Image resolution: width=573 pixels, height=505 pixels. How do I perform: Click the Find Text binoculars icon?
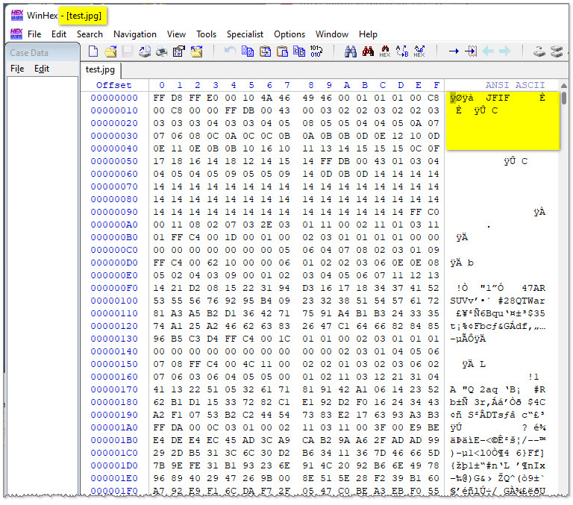(351, 51)
